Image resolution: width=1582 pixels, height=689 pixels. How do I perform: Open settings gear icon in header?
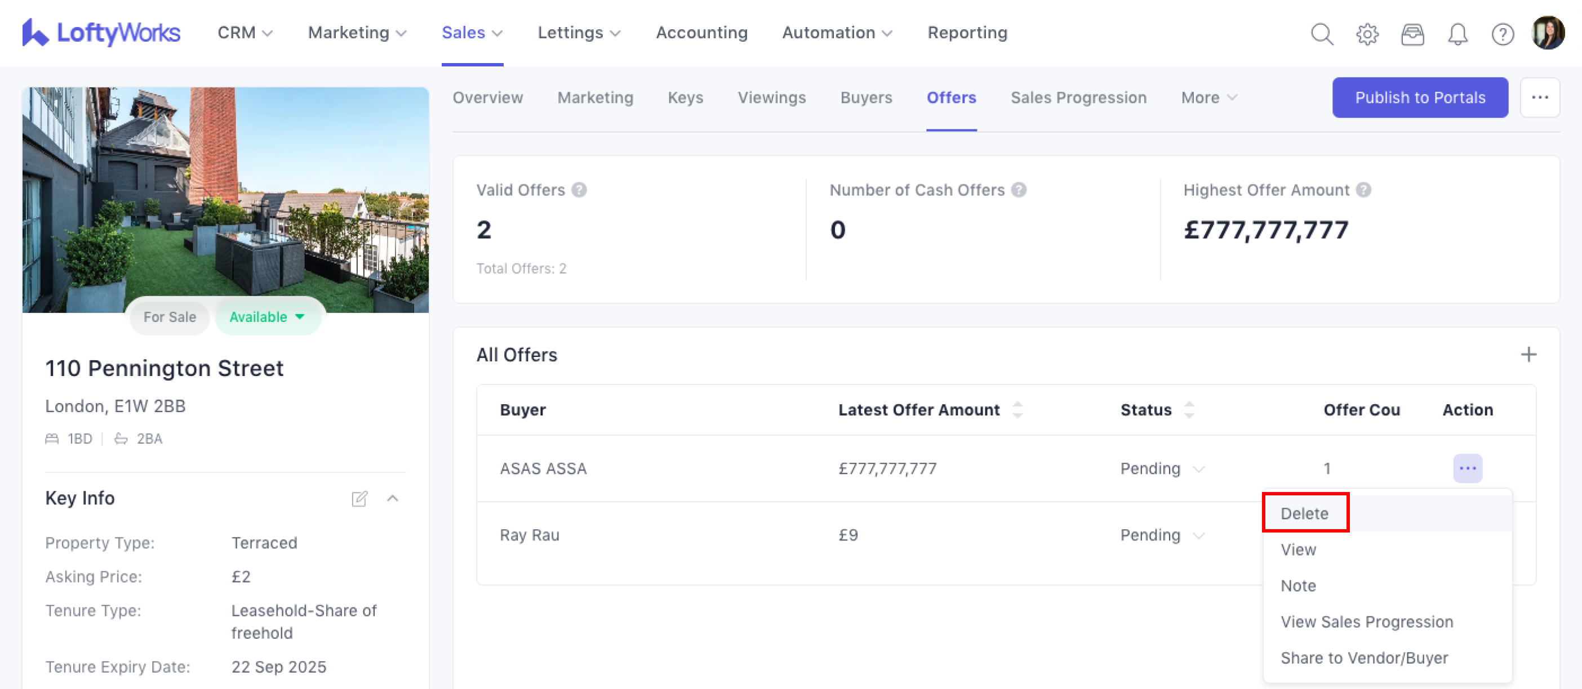[x=1367, y=34]
